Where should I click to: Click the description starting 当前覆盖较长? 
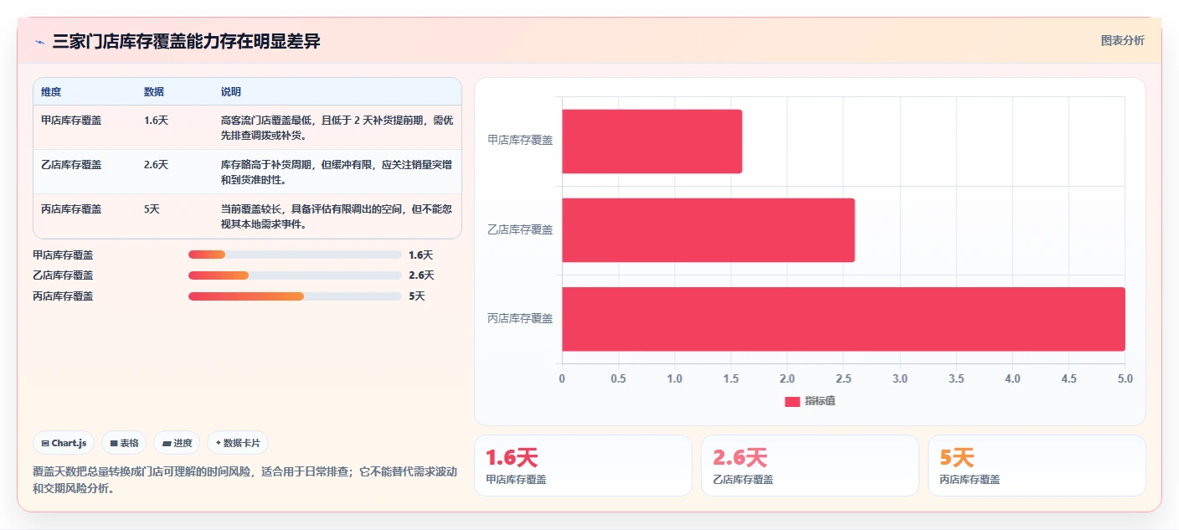pyautogui.click(x=337, y=216)
